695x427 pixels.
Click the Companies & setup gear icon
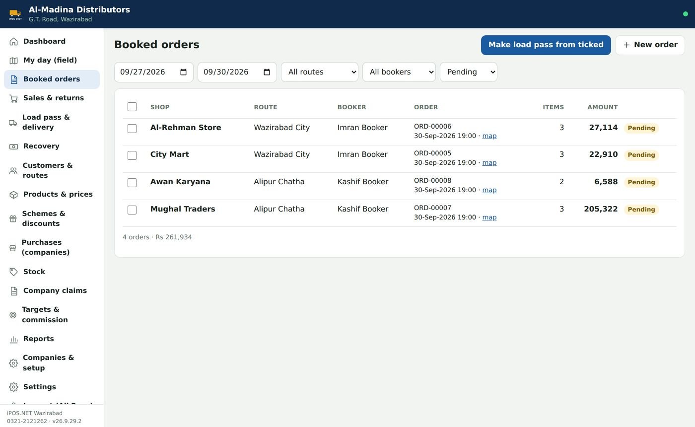pyautogui.click(x=13, y=363)
